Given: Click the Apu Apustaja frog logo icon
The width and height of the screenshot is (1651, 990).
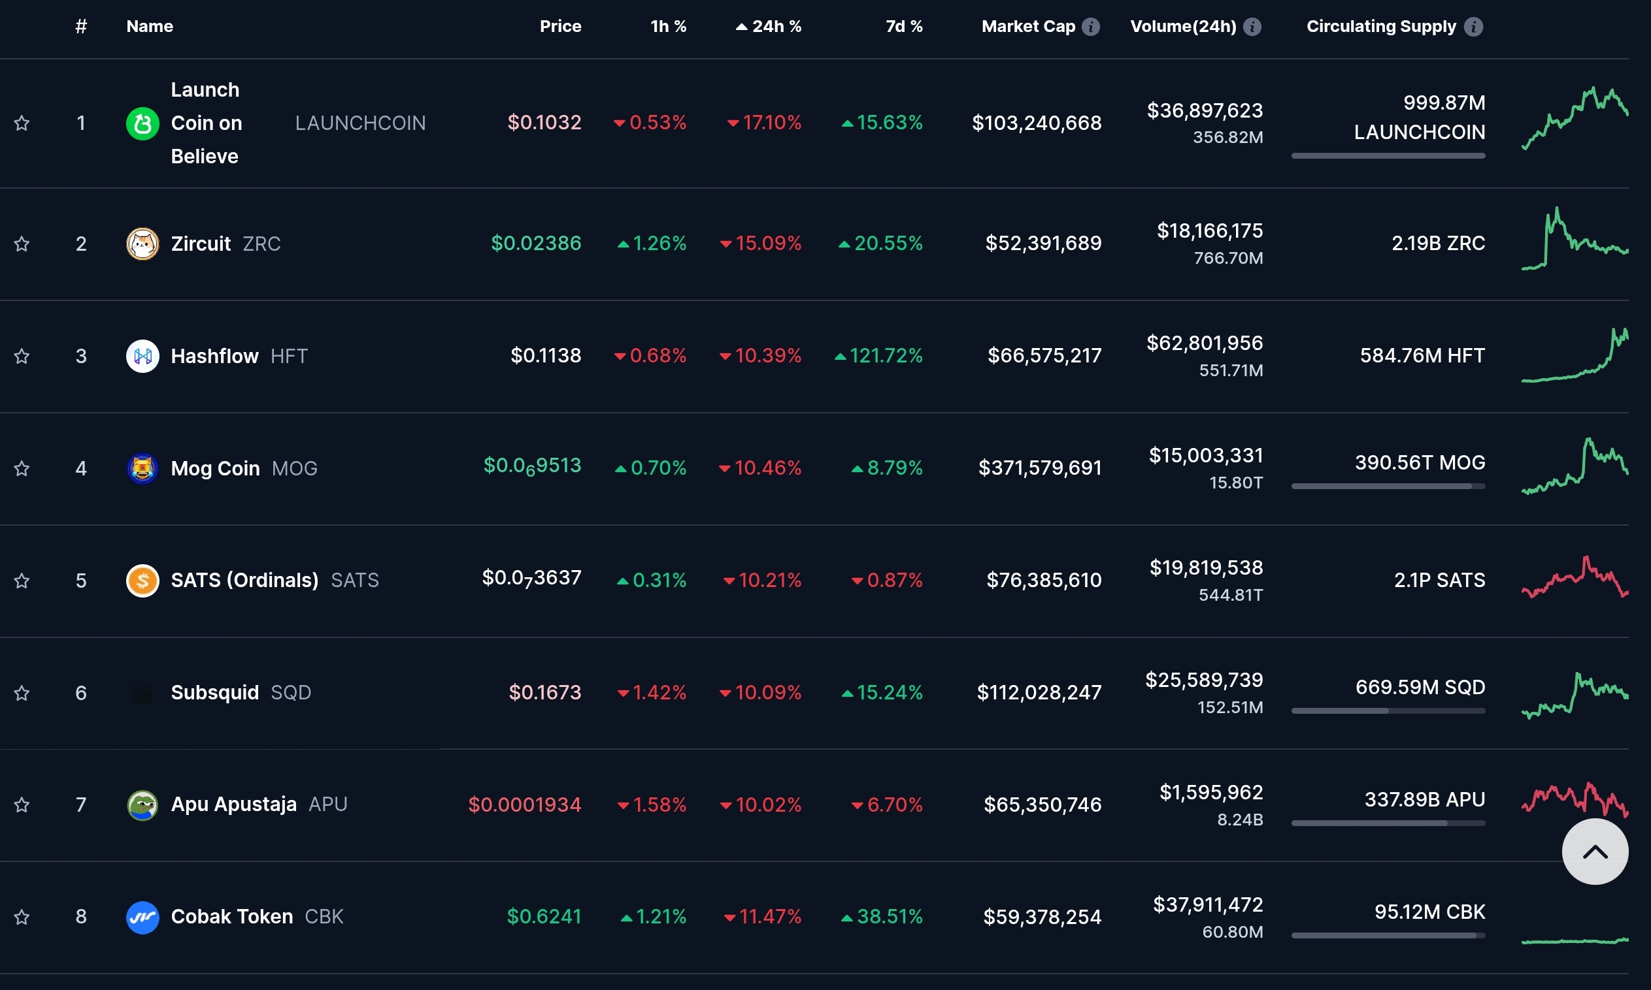Looking at the screenshot, I should (x=142, y=805).
